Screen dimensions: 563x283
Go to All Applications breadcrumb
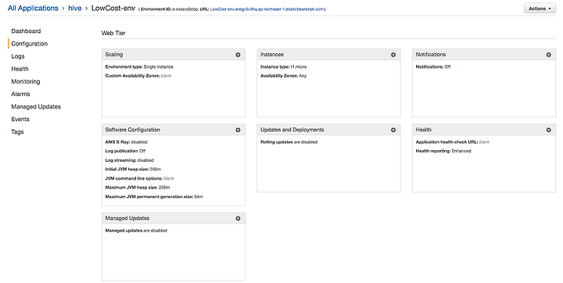pyautogui.click(x=33, y=9)
